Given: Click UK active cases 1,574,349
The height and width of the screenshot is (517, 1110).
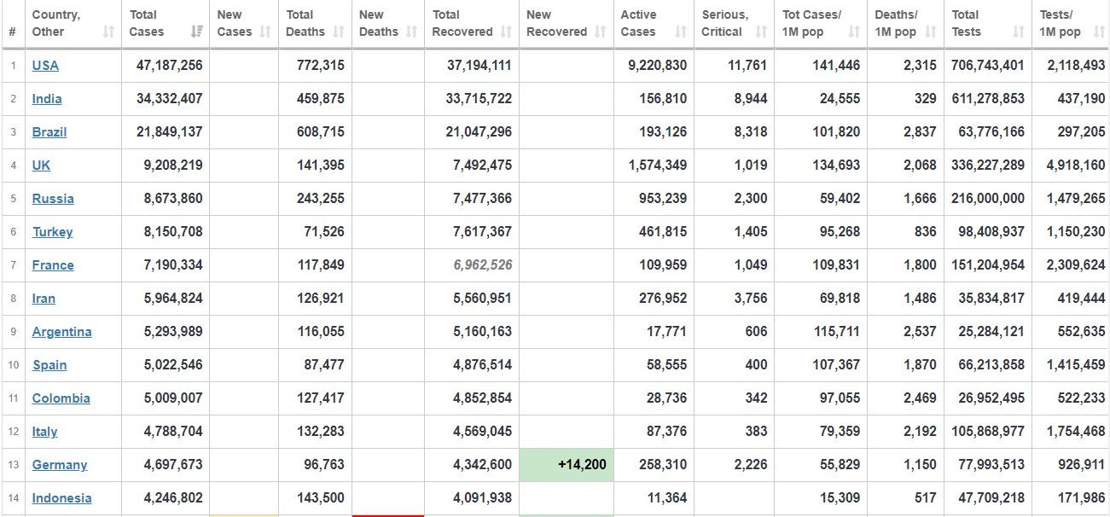Looking at the screenshot, I should tap(658, 166).
